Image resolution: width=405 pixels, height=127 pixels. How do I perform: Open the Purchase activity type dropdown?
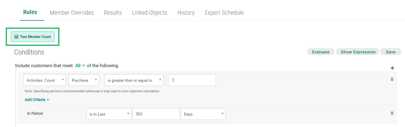84,80
